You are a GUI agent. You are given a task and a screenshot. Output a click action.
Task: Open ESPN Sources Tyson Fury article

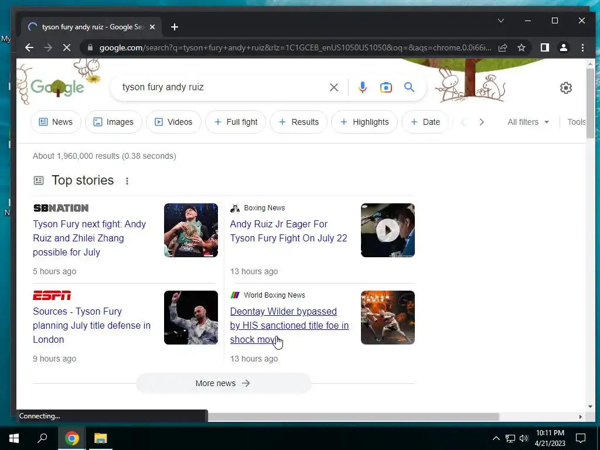pos(91,325)
